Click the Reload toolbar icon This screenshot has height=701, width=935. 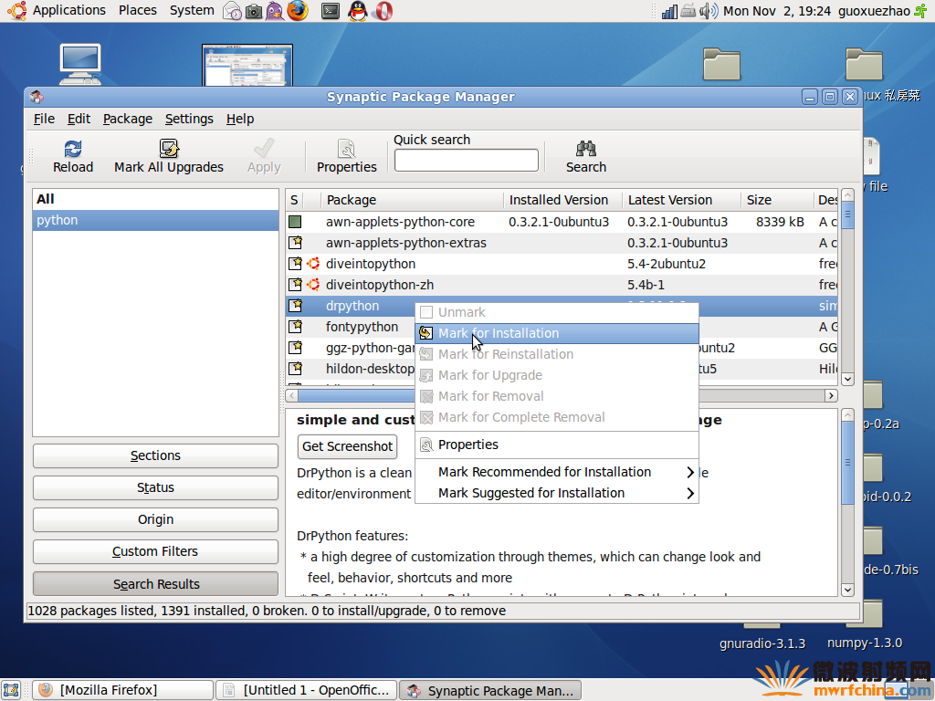point(73,149)
